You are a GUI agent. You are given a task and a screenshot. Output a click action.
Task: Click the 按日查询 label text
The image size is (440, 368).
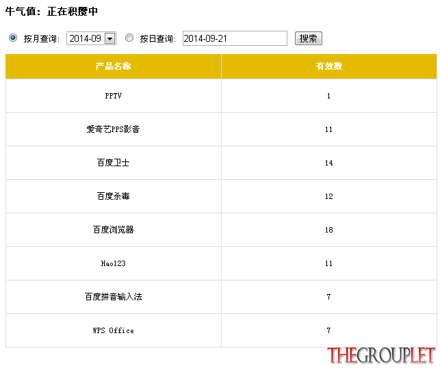click(x=157, y=38)
